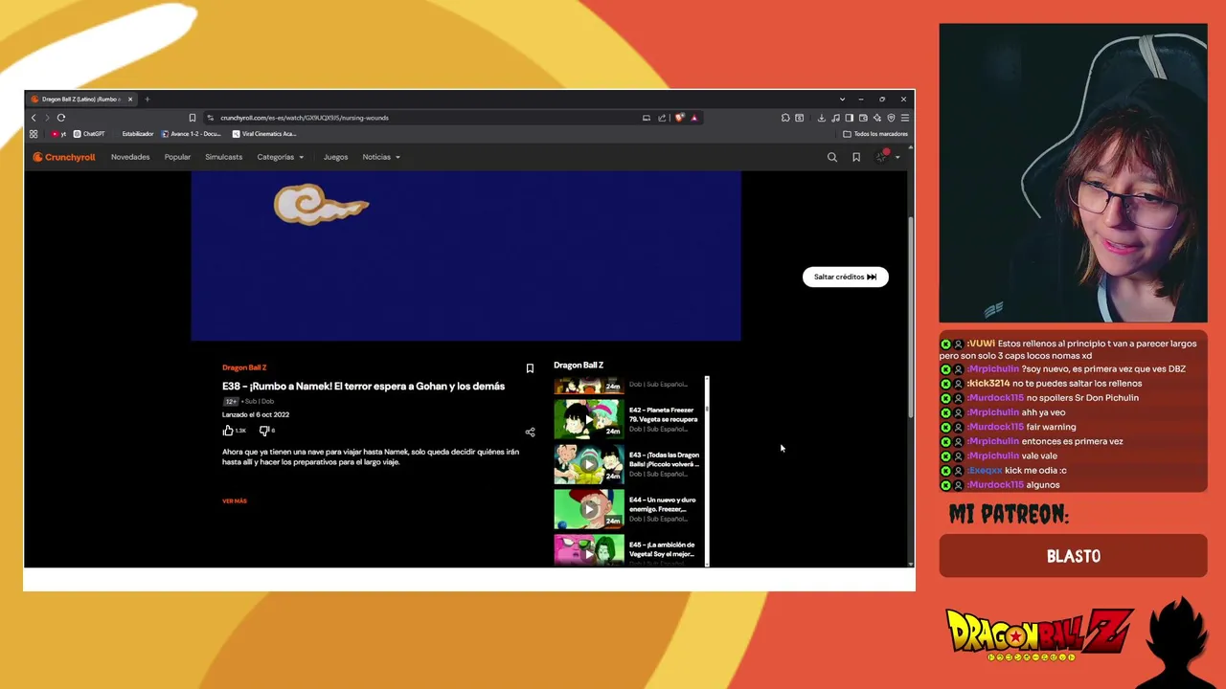1226x689 pixels.
Task: Dislike the episode with the thumbs down icon
Action: pos(263,431)
